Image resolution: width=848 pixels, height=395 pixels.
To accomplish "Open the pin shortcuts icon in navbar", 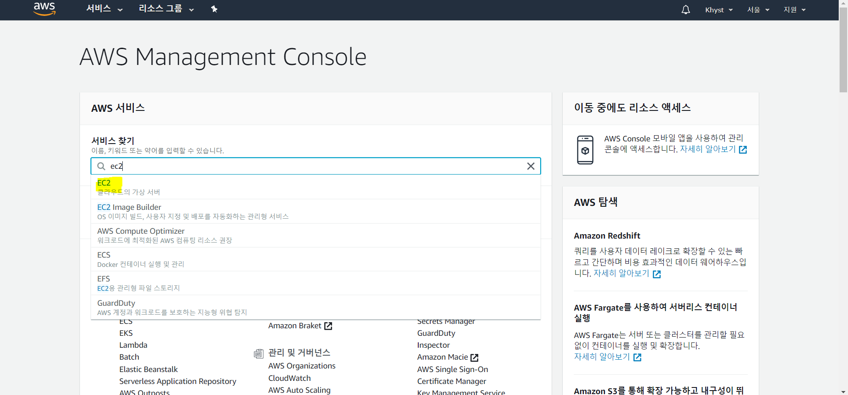I will click(x=214, y=9).
